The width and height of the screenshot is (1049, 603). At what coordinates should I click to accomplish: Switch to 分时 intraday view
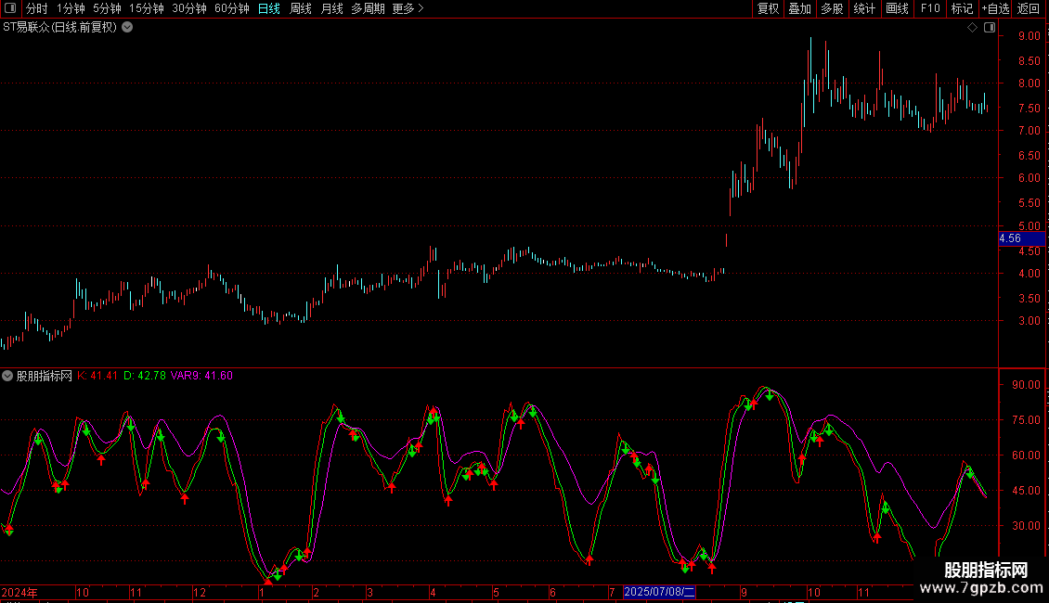[37, 8]
